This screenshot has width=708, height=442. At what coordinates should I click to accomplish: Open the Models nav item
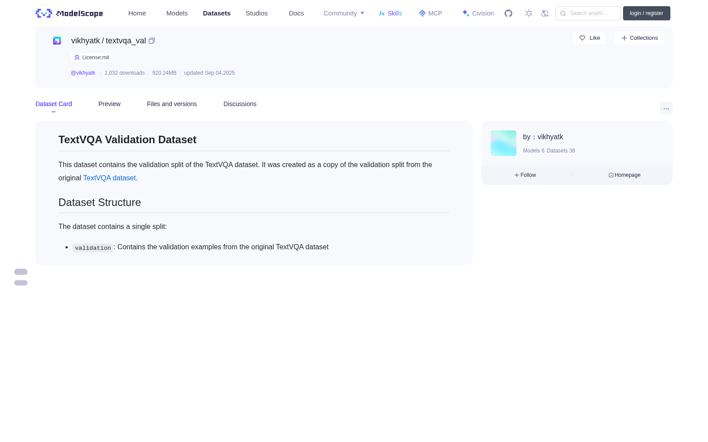(177, 13)
